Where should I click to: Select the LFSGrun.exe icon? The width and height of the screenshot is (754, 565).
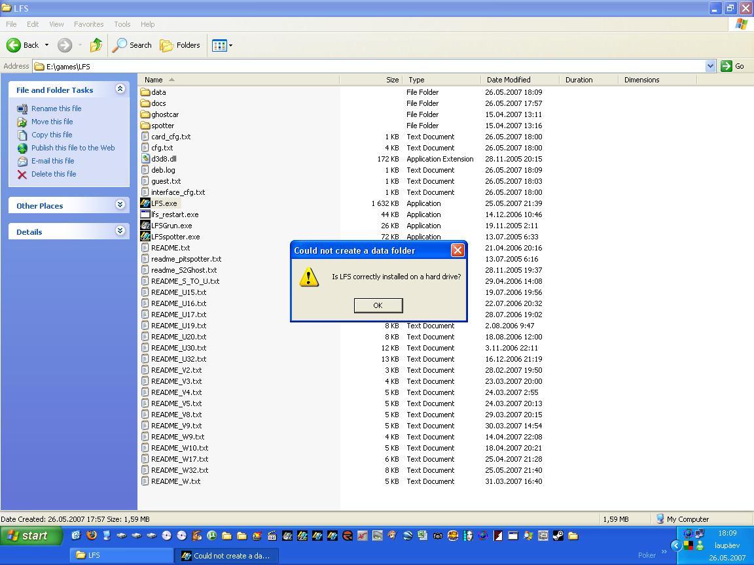(x=145, y=226)
